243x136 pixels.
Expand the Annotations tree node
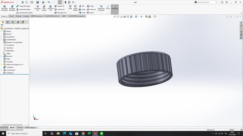[2, 37]
